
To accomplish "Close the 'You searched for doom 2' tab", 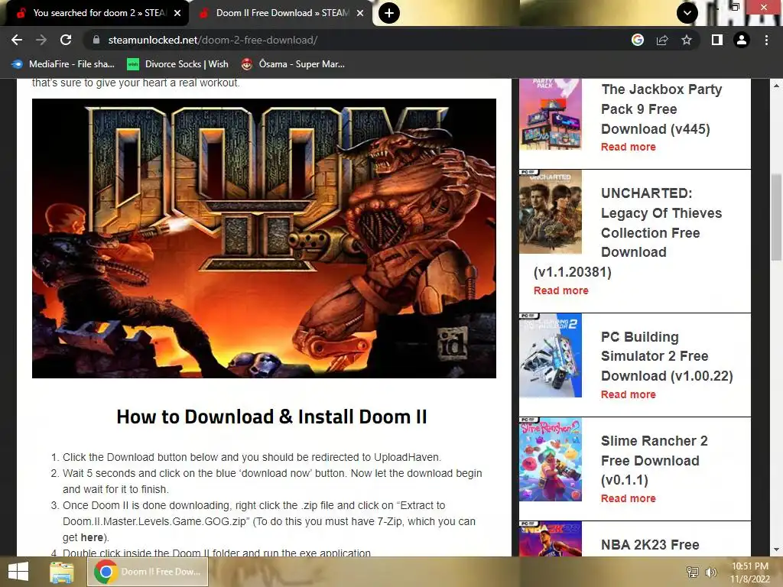I will [177, 13].
